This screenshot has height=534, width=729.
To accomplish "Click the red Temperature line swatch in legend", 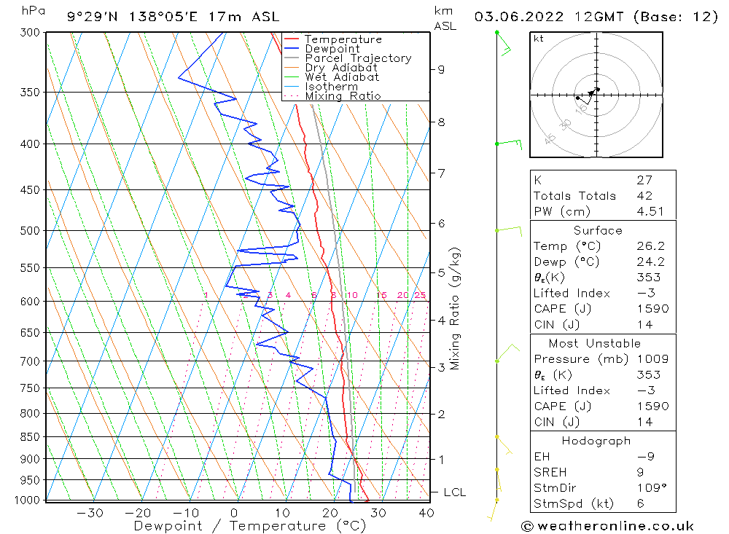I will point(291,39).
